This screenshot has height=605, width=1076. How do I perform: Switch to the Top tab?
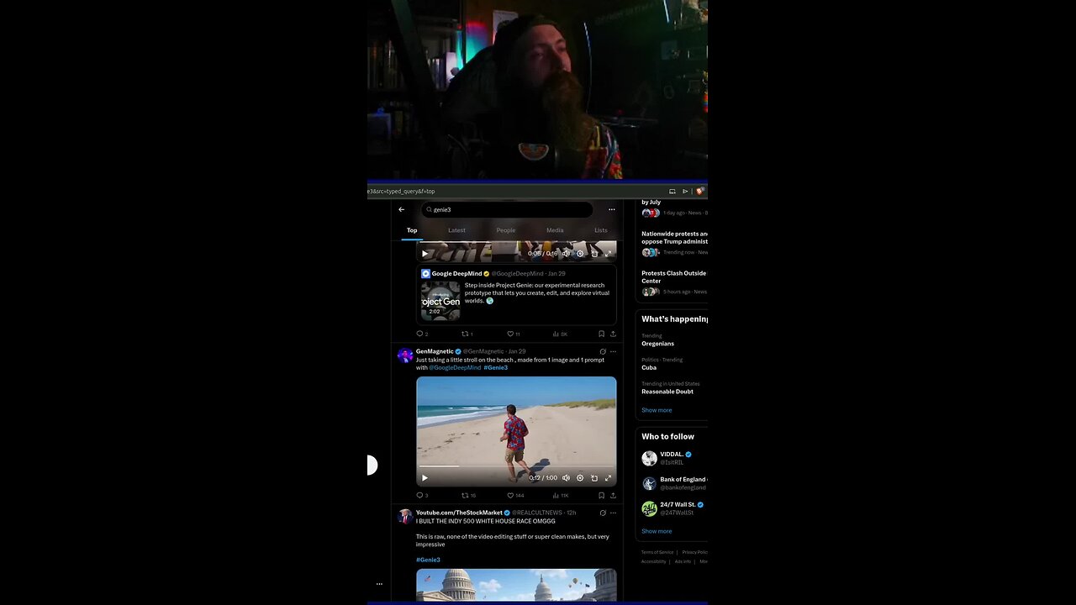(412, 230)
